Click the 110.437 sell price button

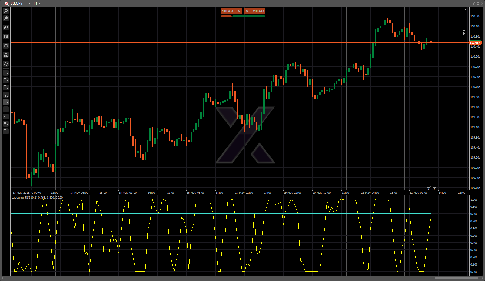click(x=231, y=11)
